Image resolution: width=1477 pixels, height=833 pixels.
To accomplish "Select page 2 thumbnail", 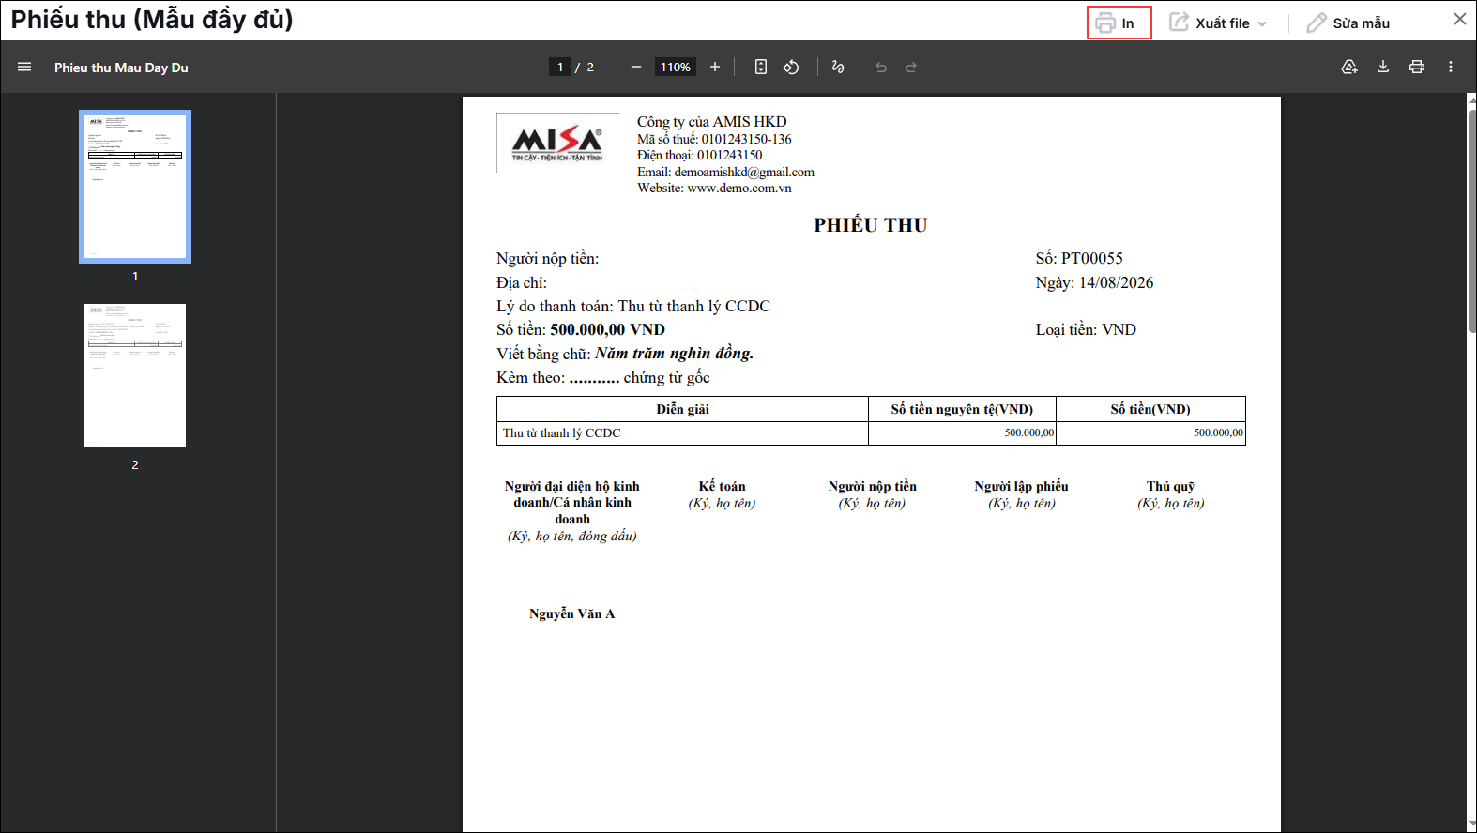I will (x=135, y=375).
